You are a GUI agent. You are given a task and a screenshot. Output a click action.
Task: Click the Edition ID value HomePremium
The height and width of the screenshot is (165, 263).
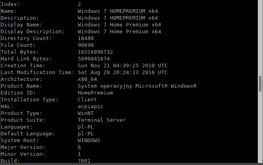pos(95,93)
